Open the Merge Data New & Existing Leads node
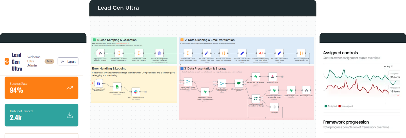This screenshot has height=138, width=406. [x=222, y=83]
